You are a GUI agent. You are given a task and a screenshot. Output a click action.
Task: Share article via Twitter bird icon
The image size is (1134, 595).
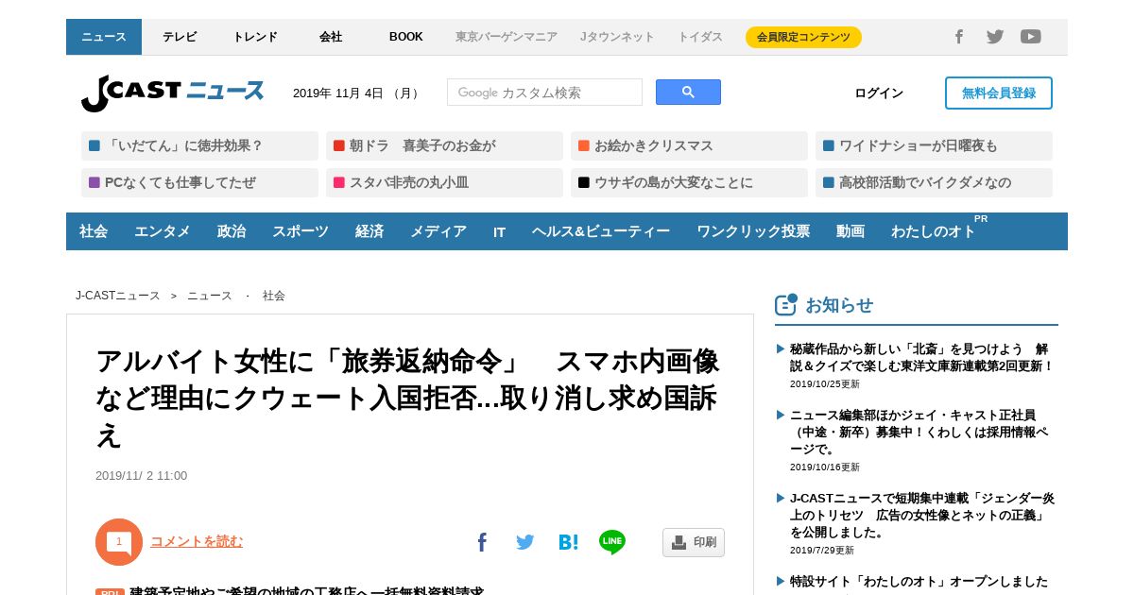[525, 542]
